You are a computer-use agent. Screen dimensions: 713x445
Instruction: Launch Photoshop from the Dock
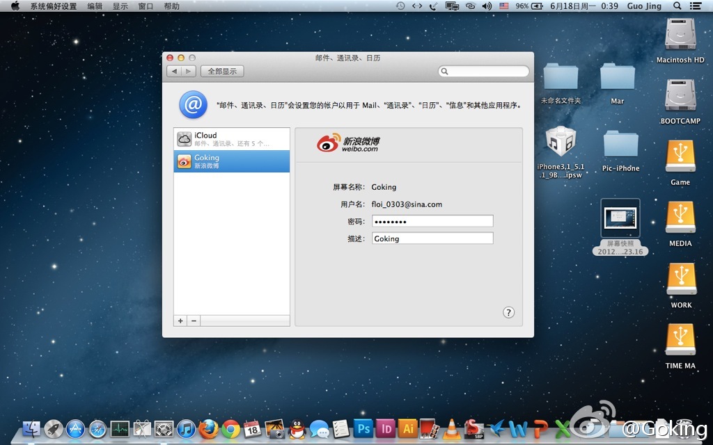363,428
